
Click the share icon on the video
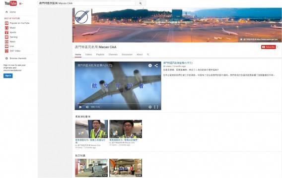[156, 66]
